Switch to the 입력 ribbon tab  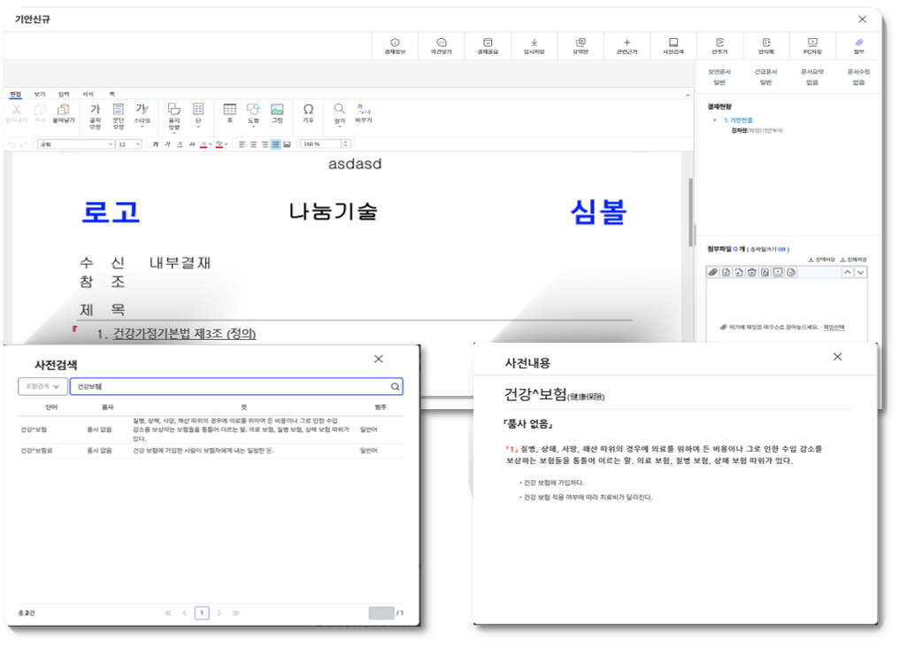click(x=64, y=93)
